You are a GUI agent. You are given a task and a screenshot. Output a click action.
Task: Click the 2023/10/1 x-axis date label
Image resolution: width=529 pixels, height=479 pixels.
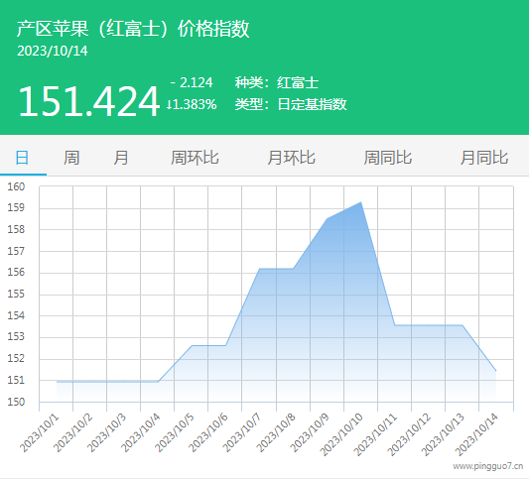40,433
